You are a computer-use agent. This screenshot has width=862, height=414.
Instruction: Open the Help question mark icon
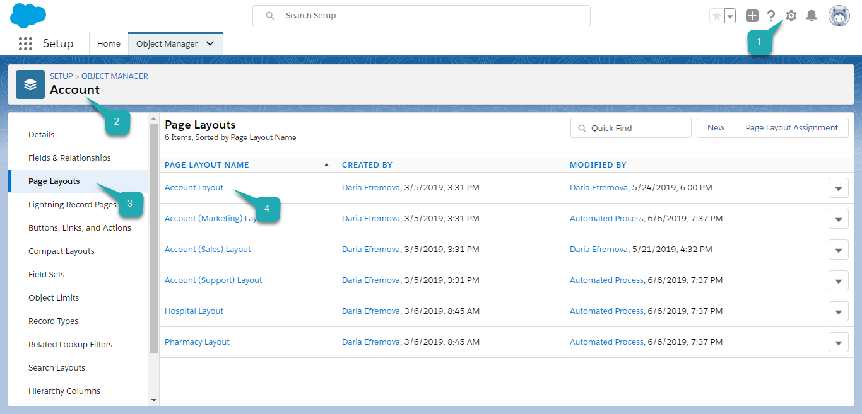tap(771, 16)
